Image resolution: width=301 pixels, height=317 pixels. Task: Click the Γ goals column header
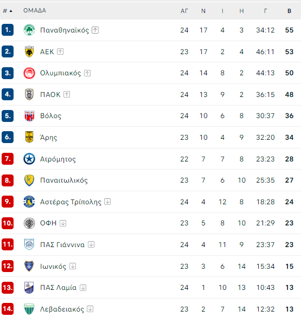[x=265, y=11]
